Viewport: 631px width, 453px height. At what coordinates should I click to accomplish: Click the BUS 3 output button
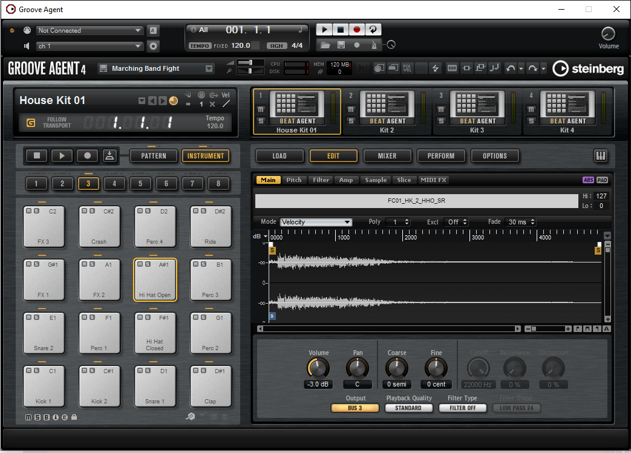coord(355,408)
